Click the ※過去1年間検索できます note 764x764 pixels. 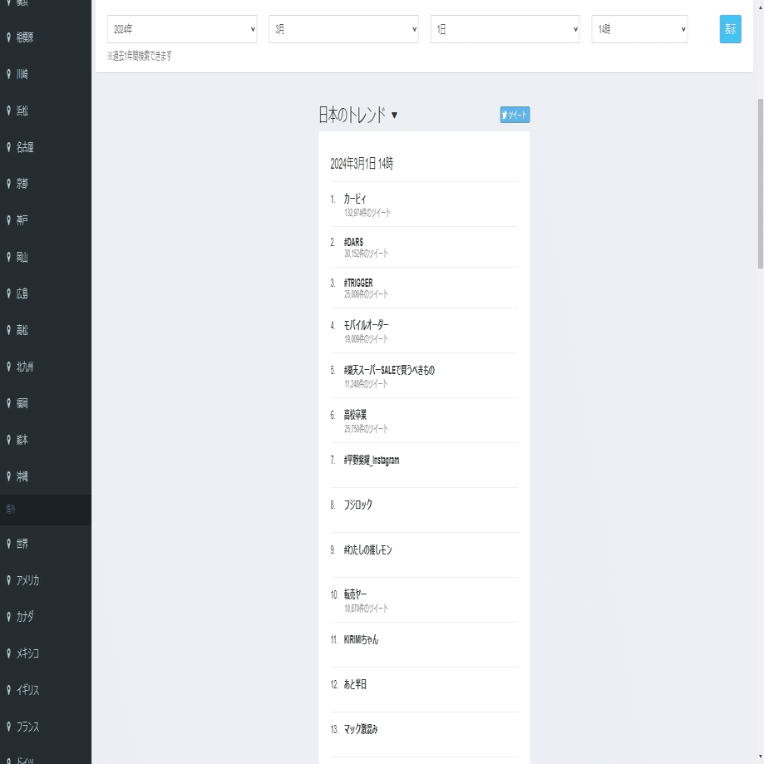pyautogui.click(x=140, y=56)
